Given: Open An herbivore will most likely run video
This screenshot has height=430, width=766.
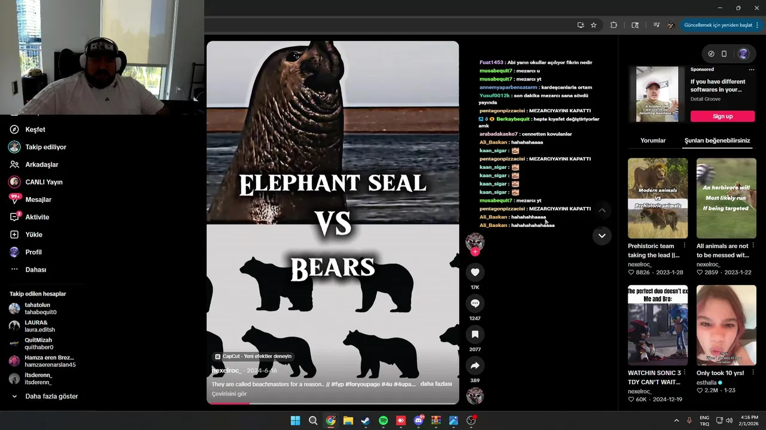Looking at the screenshot, I should [726, 198].
